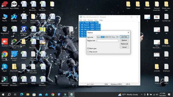
Task: Select the small pdf checker folder
Action: coord(33,19)
